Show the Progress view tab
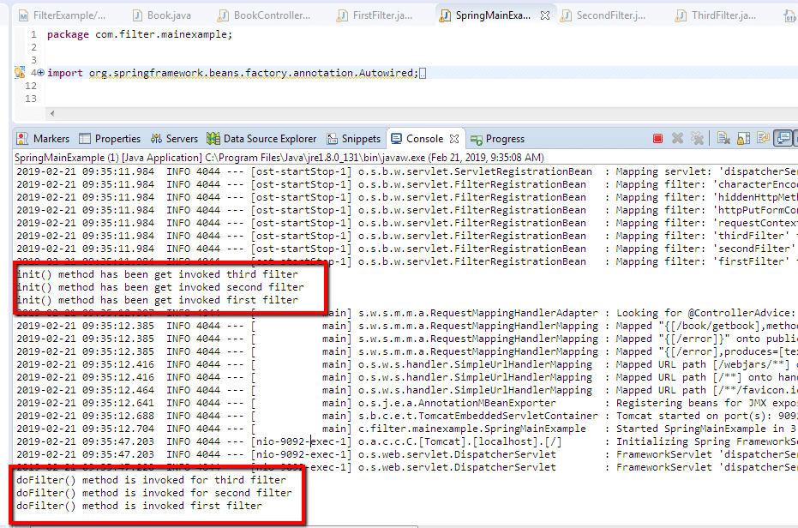The image size is (798, 528). pyautogui.click(x=498, y=139)
